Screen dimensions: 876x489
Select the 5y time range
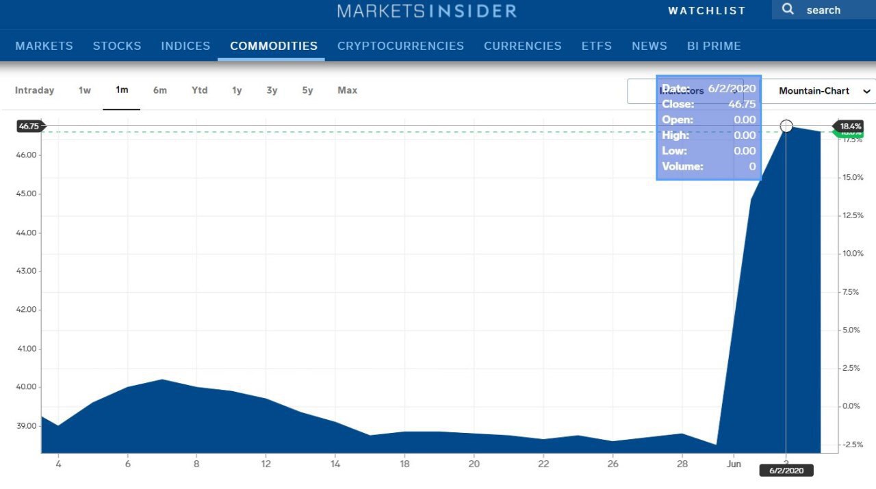[307, 90]
